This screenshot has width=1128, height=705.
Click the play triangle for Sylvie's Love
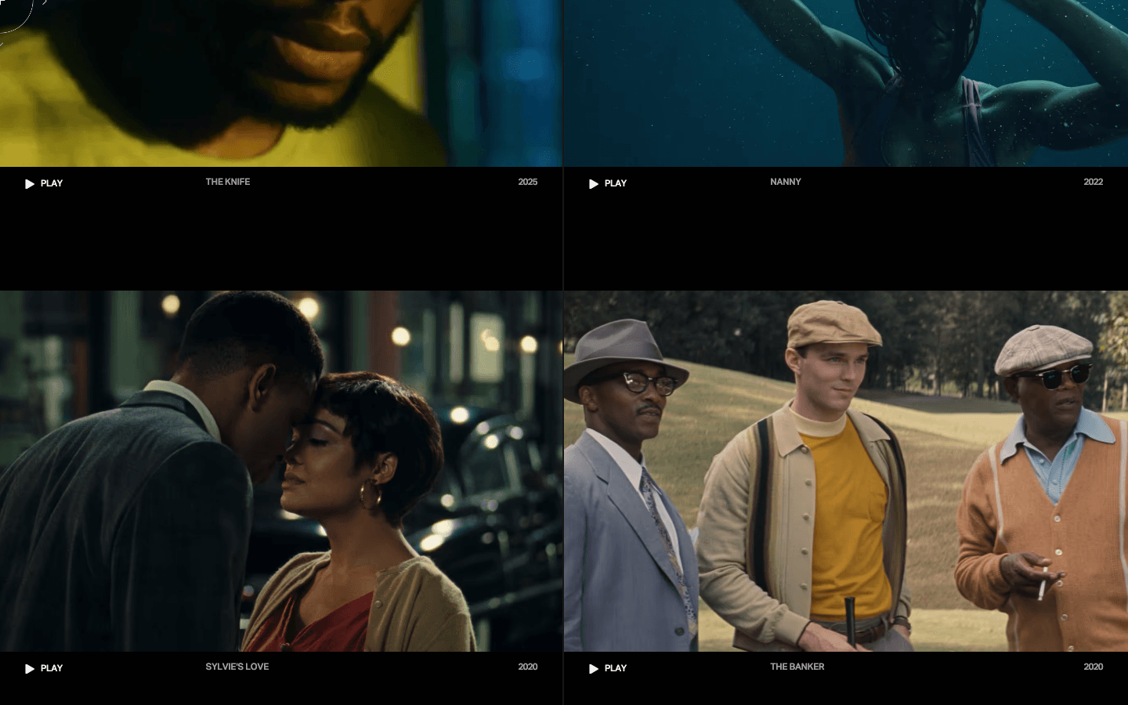pos(30,669)
